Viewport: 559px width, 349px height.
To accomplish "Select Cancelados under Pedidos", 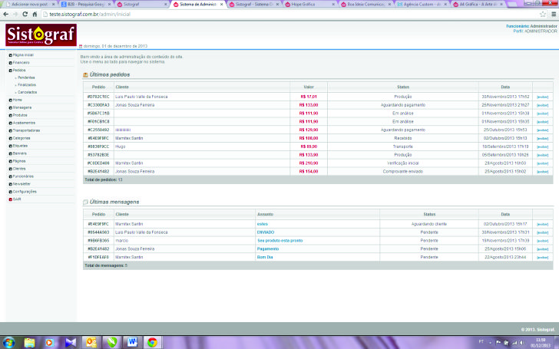I will [x=27, y=92].
